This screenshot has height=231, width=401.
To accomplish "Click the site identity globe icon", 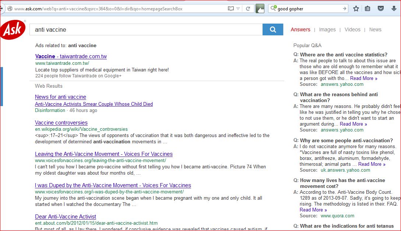I will tap(10, 9).
